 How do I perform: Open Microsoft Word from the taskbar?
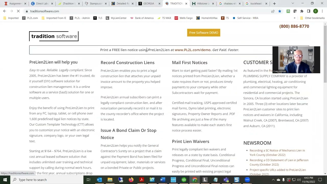(x=162, y=180)
